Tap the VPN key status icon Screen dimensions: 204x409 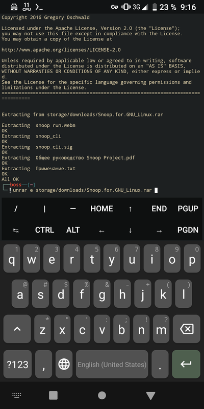point(114,7)
